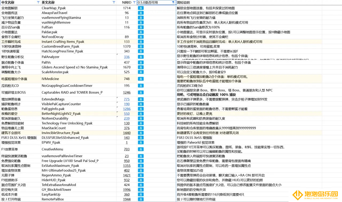This screenshot has width=342, height=202.
Task: Open the ExStatusMaximum link 1355
Action: click(127, 165)
